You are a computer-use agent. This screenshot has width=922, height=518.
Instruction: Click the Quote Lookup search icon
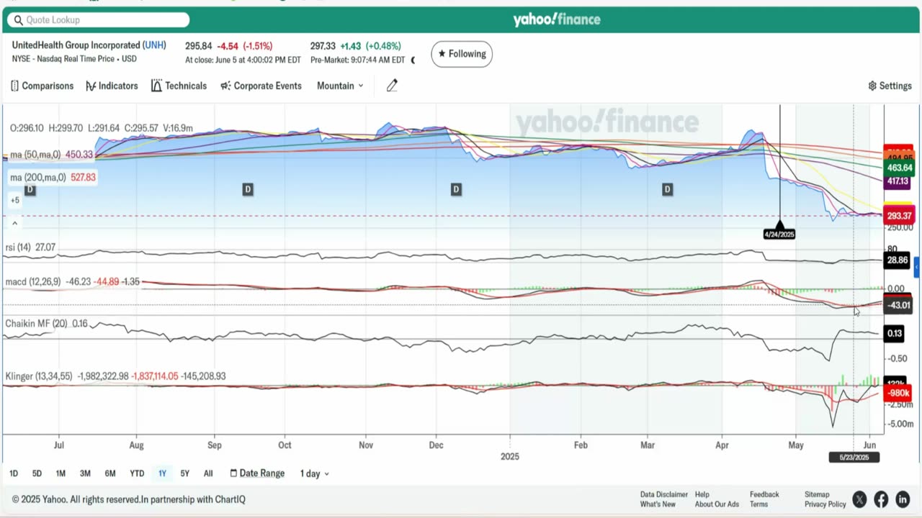point(18,20)
